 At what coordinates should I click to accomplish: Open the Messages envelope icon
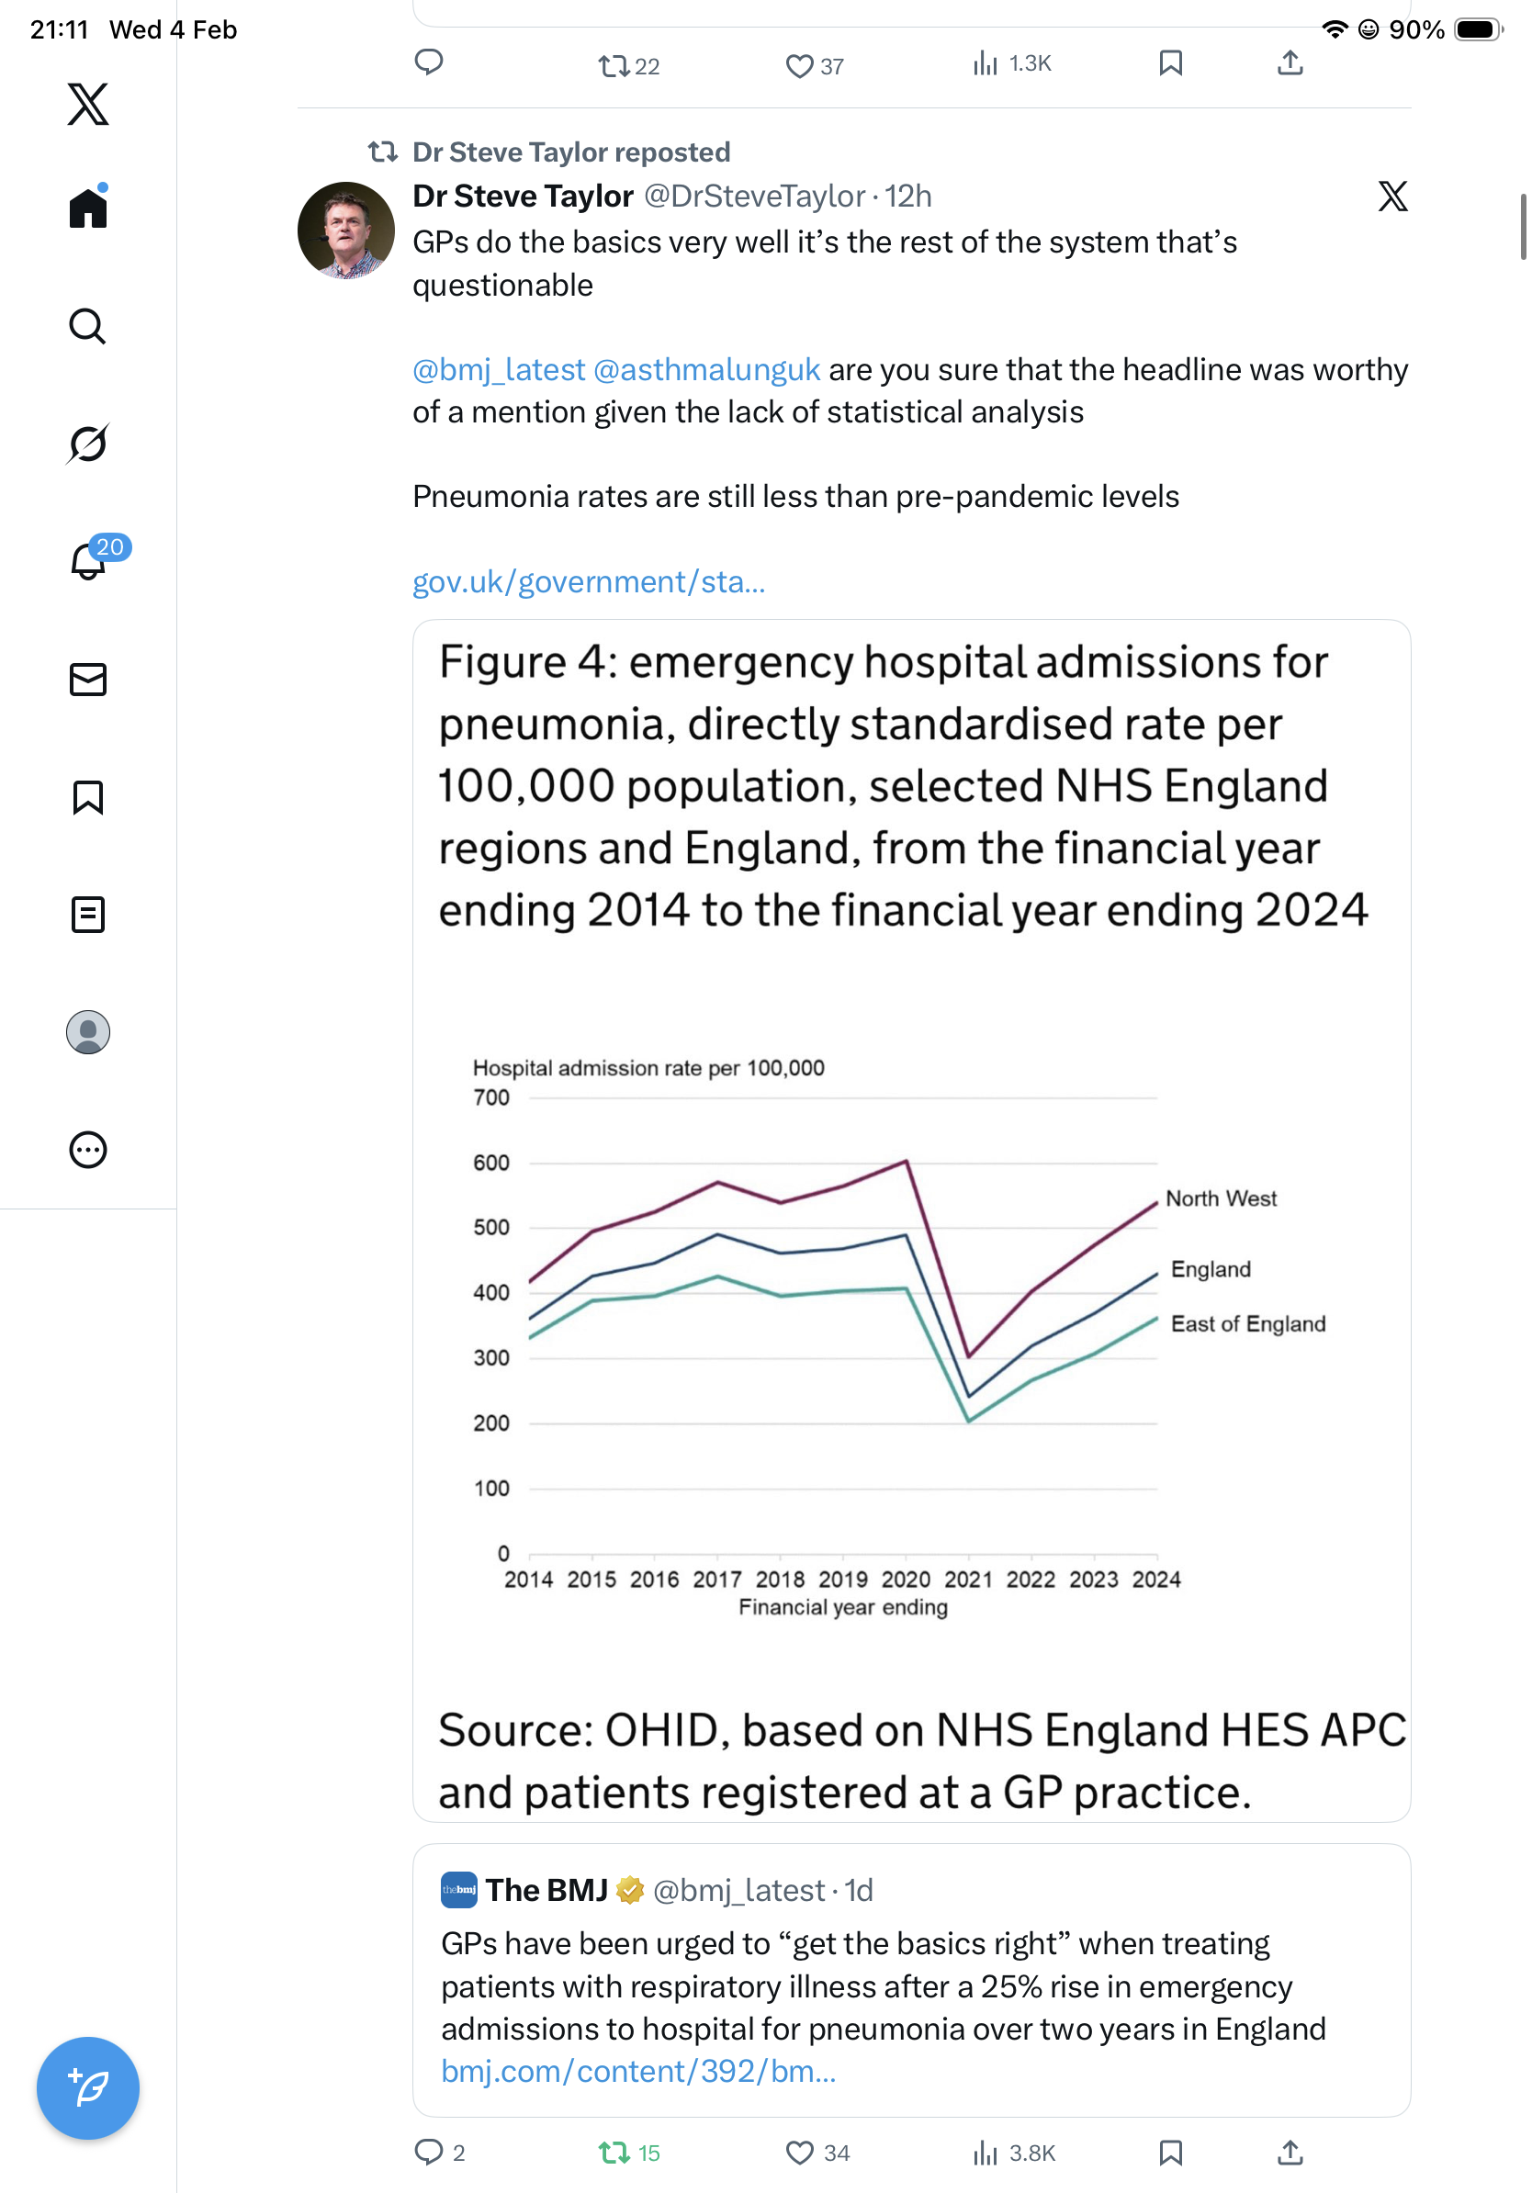click(x=88, y=679)
